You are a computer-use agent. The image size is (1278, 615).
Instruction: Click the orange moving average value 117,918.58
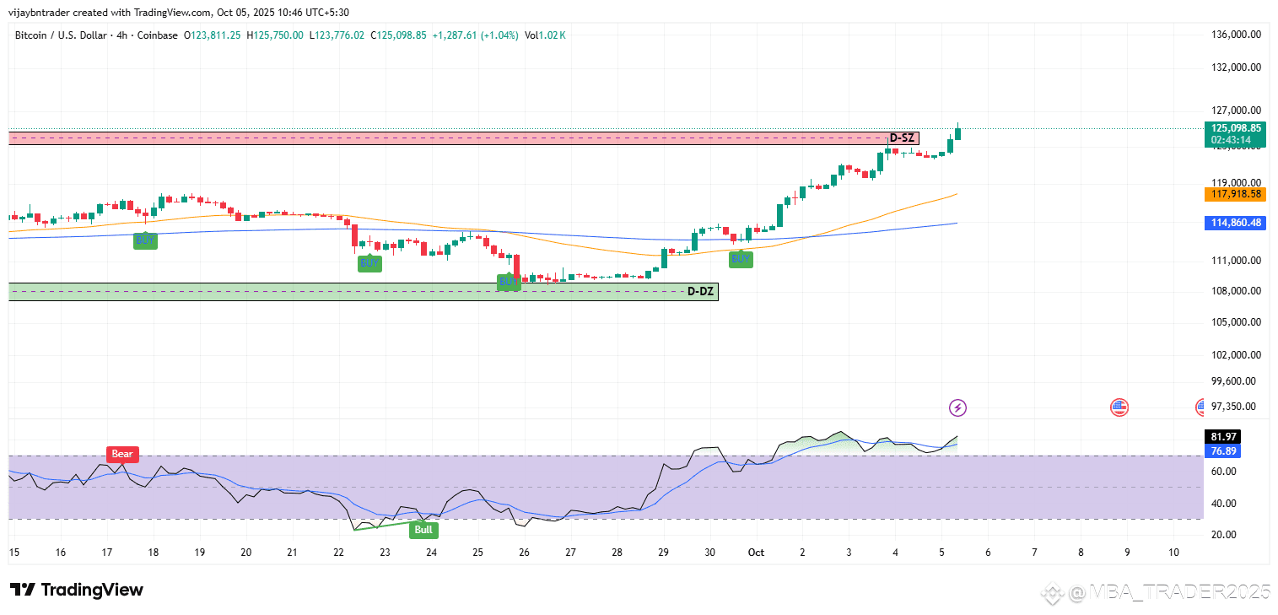[1236, 194]
